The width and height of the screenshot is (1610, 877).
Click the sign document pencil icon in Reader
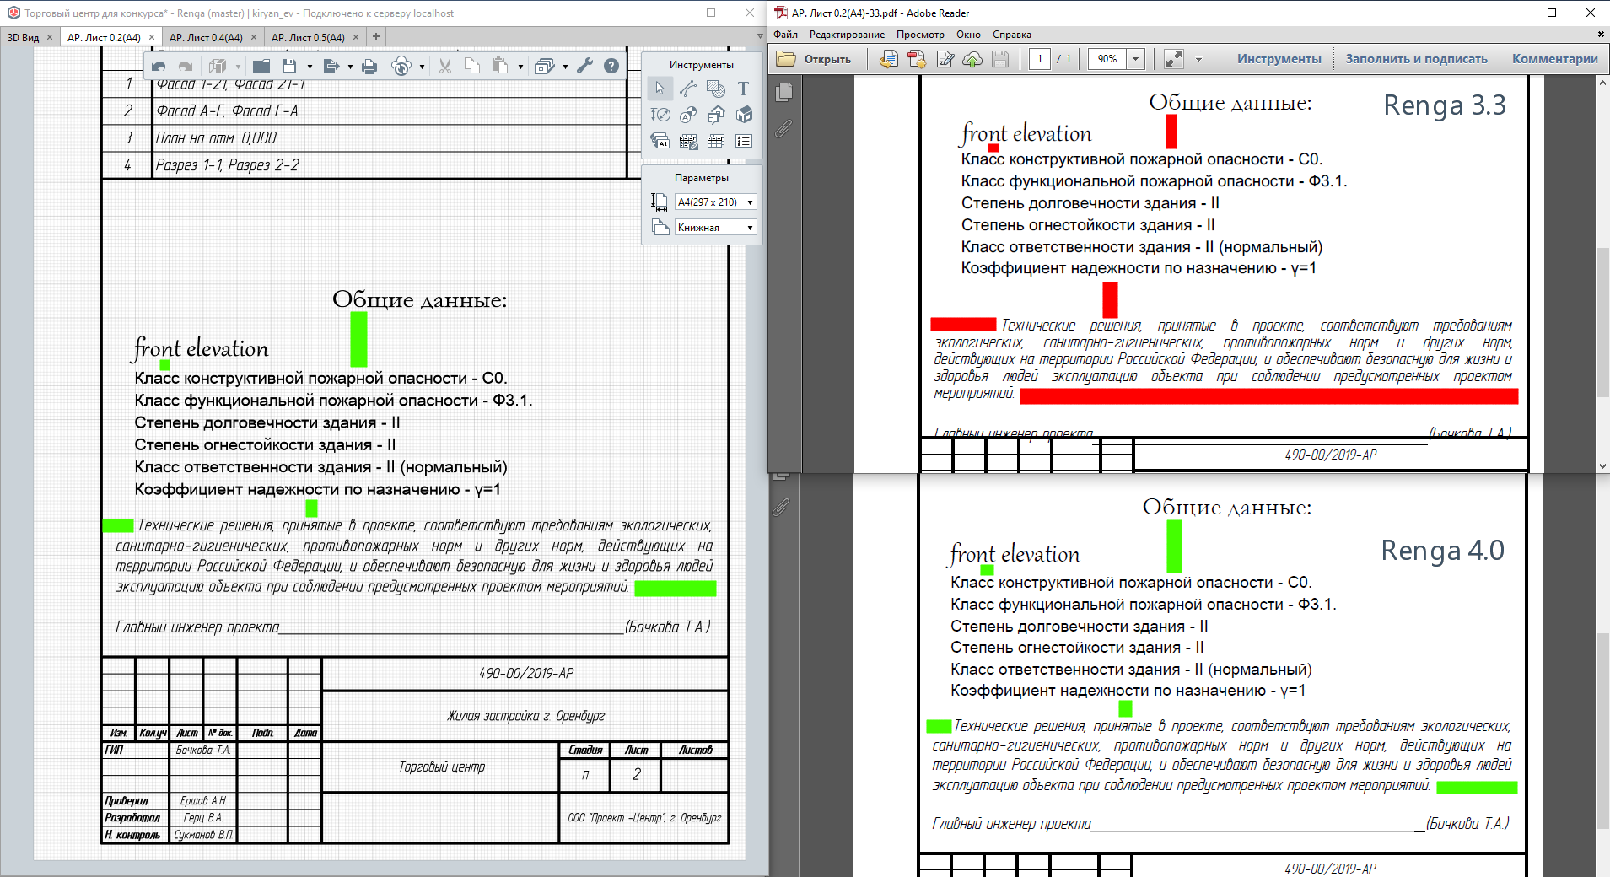point(945,59)
